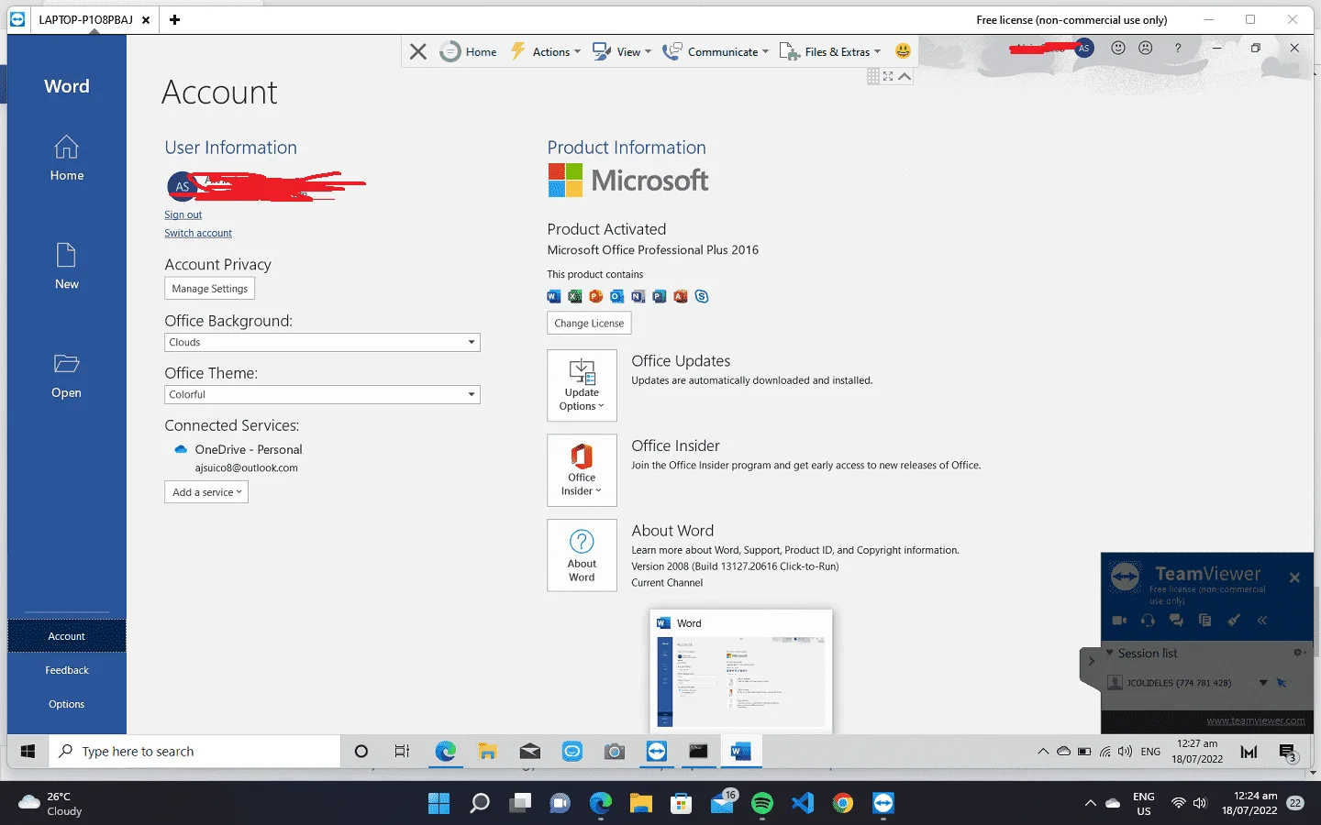This screenshot has width=1321, height=825.
Task: Click TeamViewer toolbar Home button
Action: point(469,51)
